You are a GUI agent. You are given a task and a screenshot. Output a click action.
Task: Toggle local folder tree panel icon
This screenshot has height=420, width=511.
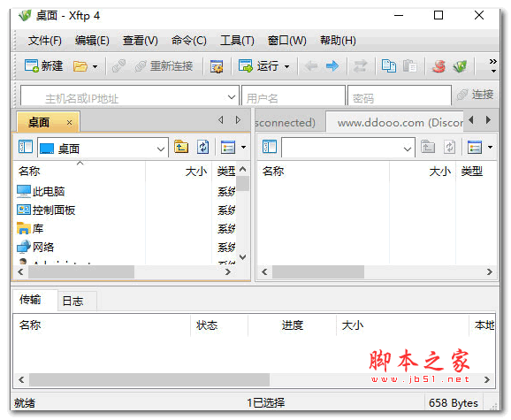point(26,147)
